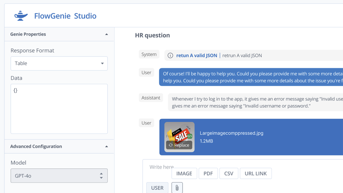Viewport: 343px width, 193px height.
Task: Click the assistant 'Whenever I try' message
Action: [255, 102]
